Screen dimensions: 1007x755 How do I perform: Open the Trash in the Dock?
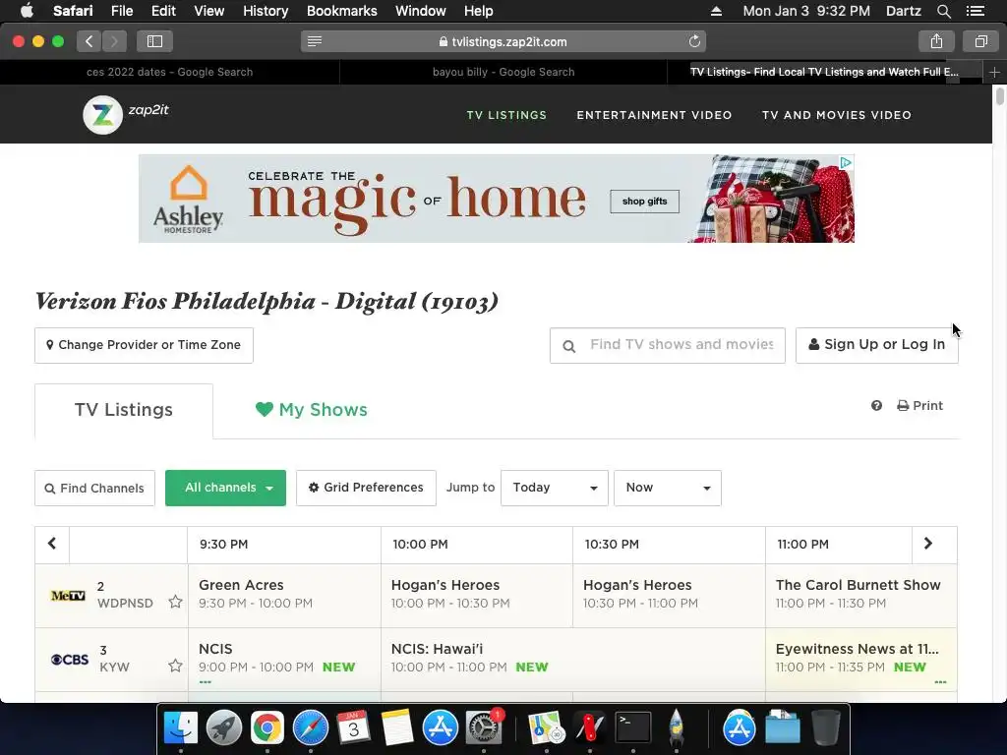(x=825, y=728)
